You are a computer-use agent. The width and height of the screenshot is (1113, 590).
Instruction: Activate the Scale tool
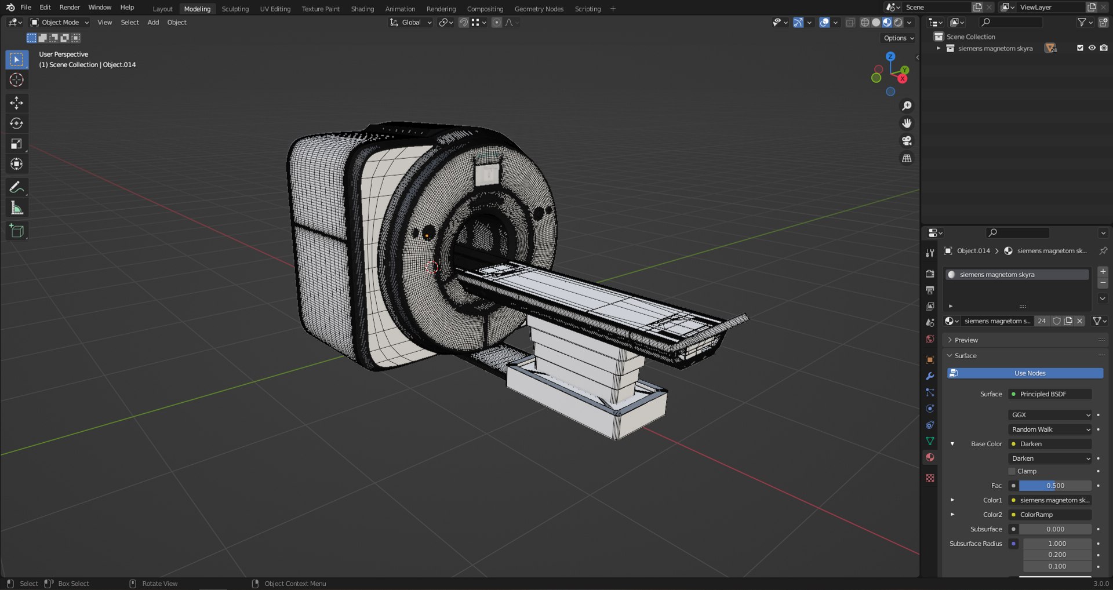tap(16, 144)
